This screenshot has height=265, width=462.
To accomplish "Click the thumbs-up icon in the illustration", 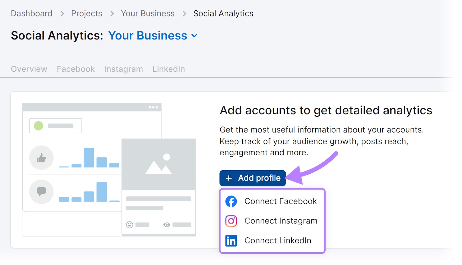I will [41, 158].
